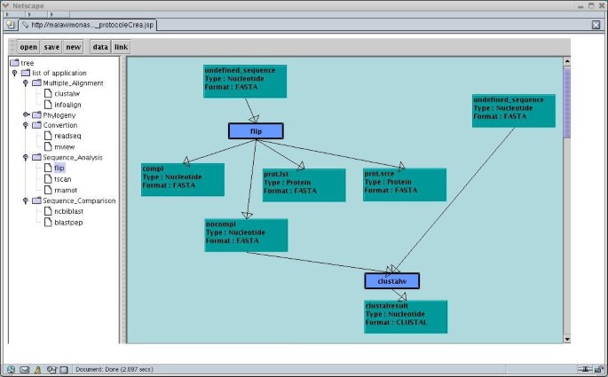Click the blastpep document icon in tree
The height and width of the screenshot is (377, 608).
pos(48,222)
